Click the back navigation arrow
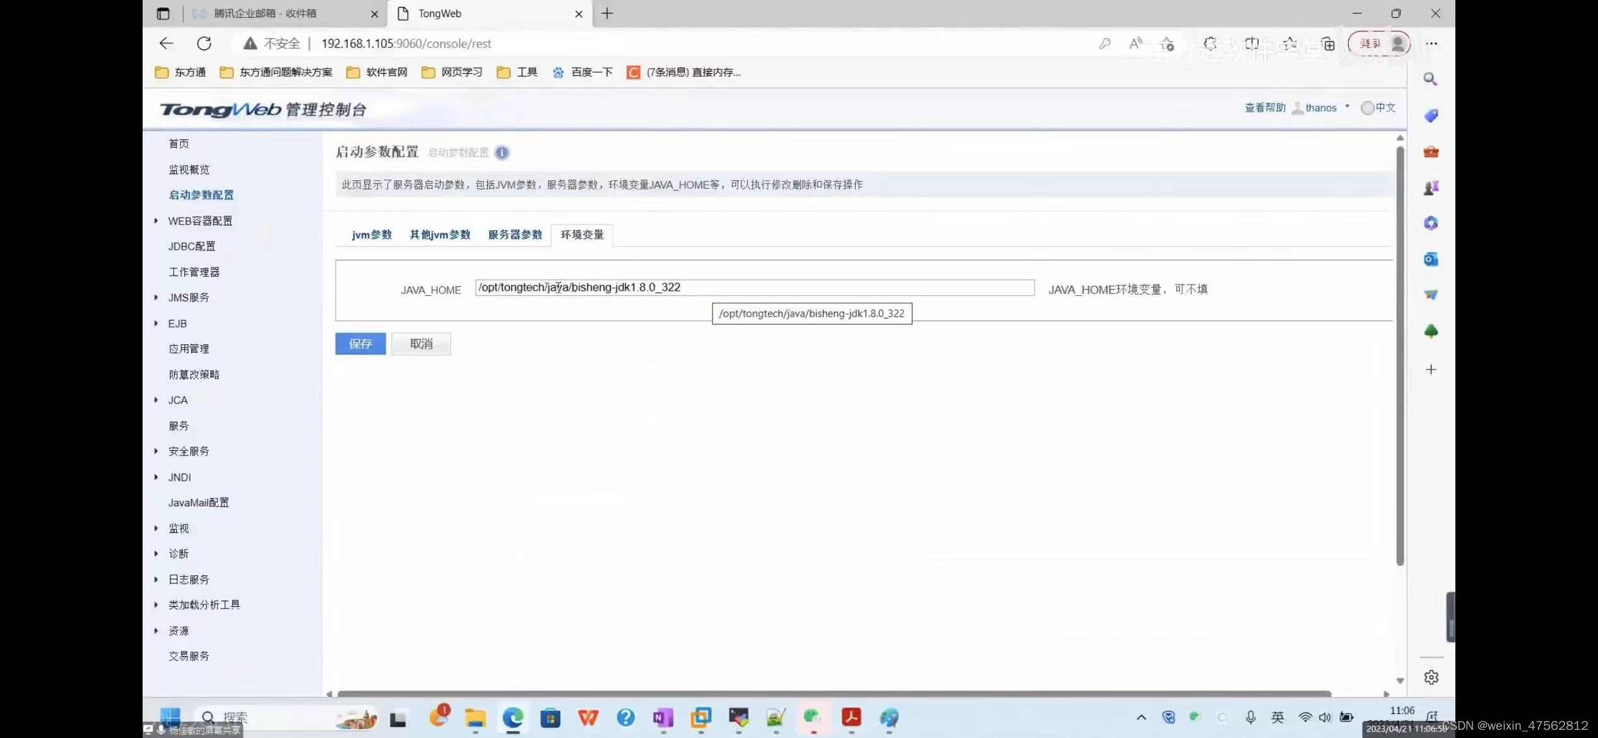The image size is (1598, 738). pyautogui.click(x=166, y=44)
